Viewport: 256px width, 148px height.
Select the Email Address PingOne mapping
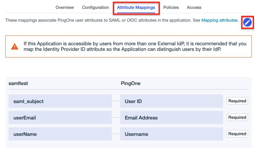coord(171,118)
